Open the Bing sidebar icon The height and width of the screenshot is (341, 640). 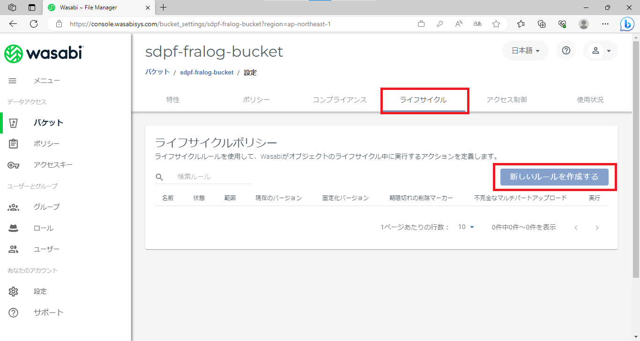click(x=627, y=24)
